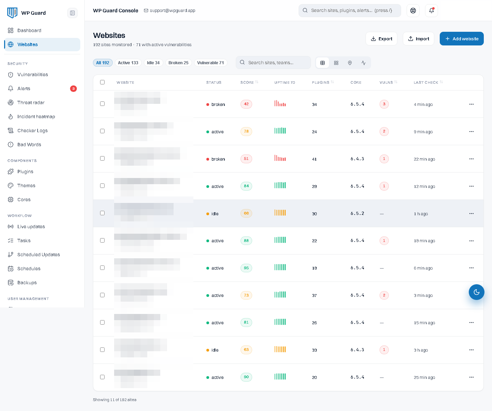
Task: Switch to grid card view
Action: point(336,63)
